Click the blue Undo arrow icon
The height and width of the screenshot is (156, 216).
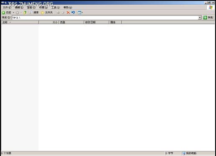[x=73, y=13]
